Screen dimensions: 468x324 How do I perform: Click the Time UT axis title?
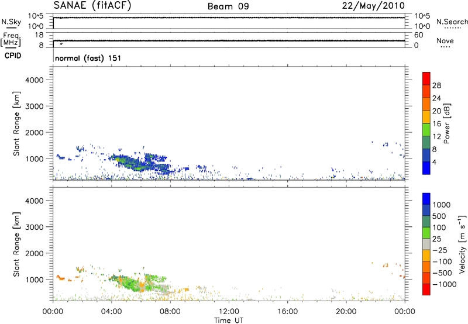coord(229,320)
